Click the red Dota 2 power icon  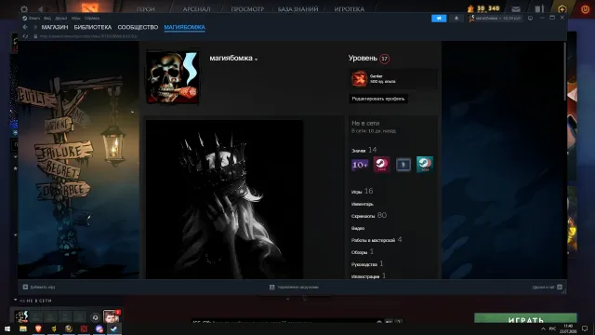[586, 9]
